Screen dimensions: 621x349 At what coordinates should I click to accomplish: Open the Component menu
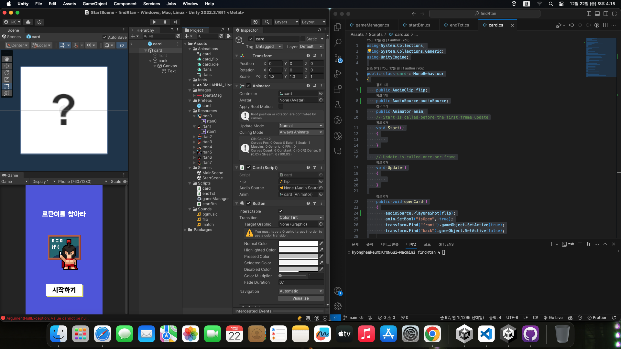[x=125, y=4]
